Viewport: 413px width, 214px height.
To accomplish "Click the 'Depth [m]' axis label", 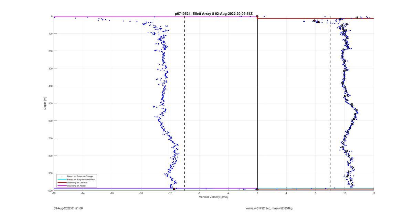I will pos(45,103).
